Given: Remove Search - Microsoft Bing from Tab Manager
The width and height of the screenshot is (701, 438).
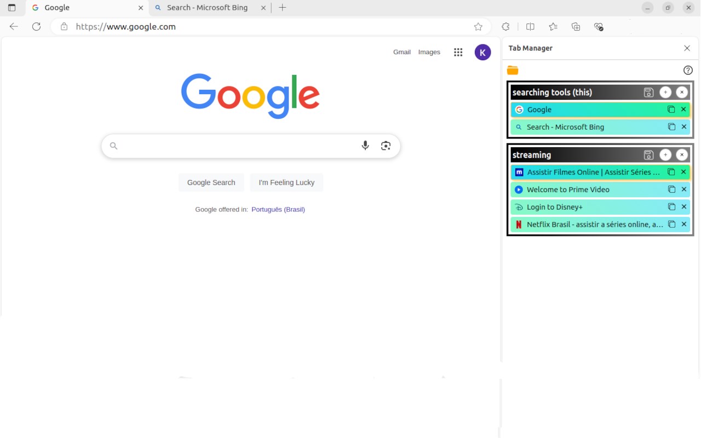Looking at the screenshot, I should pos(683,127).
